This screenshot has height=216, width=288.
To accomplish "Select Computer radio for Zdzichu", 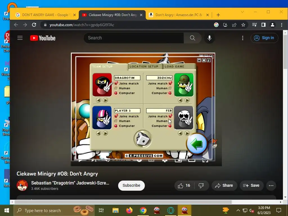I will [x=170, y=93].
